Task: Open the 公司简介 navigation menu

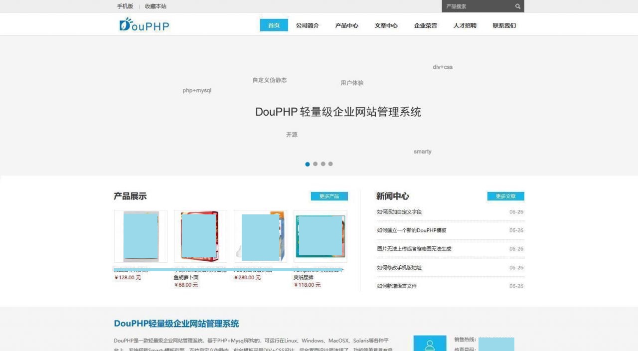Action: (x=308, y=25)
